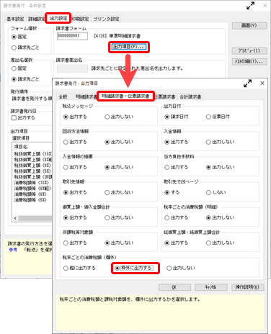Toggle 請求書発行日 出力する checkbox
The height and width of the screenshot is (334, 271).
point(23,118)
